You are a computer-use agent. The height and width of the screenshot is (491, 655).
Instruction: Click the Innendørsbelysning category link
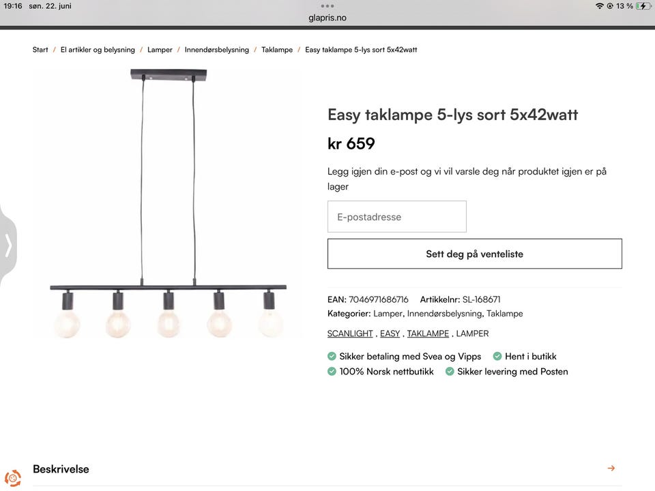point(445,314)
